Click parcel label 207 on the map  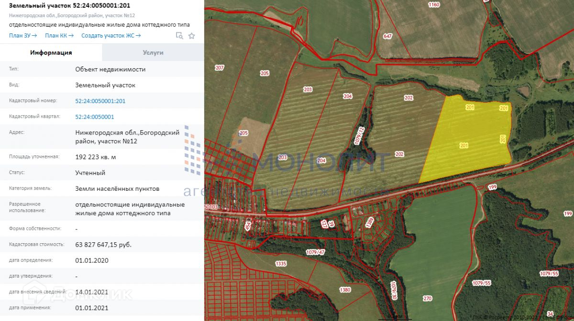coord(220,68)
